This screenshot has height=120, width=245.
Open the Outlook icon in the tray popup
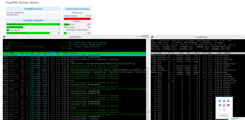tap(228, 101)
